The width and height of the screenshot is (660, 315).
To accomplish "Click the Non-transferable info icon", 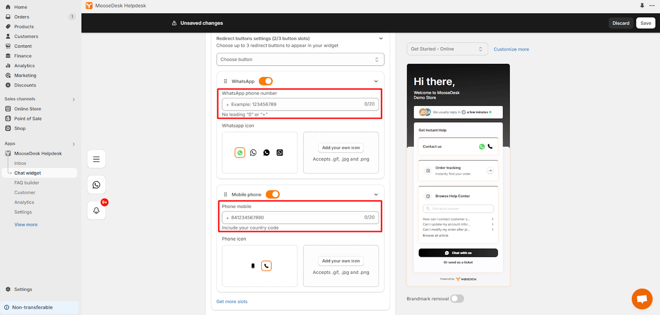I will point(6,307).
